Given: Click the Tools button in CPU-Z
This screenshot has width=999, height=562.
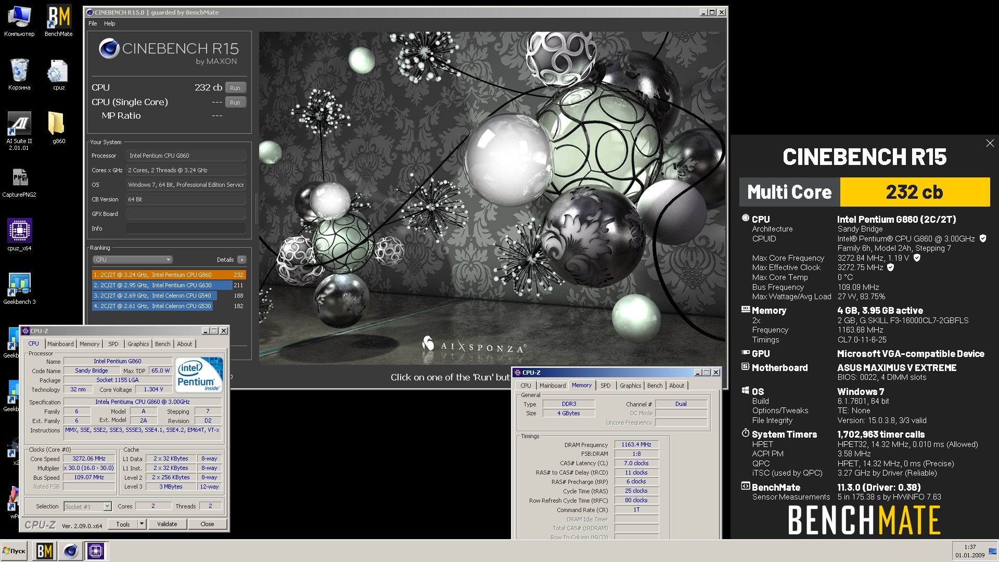Looking at the screenshot, I should (x=123, y=524).
